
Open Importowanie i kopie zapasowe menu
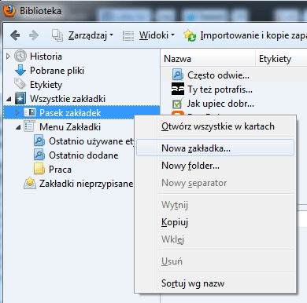coord(253,35)
